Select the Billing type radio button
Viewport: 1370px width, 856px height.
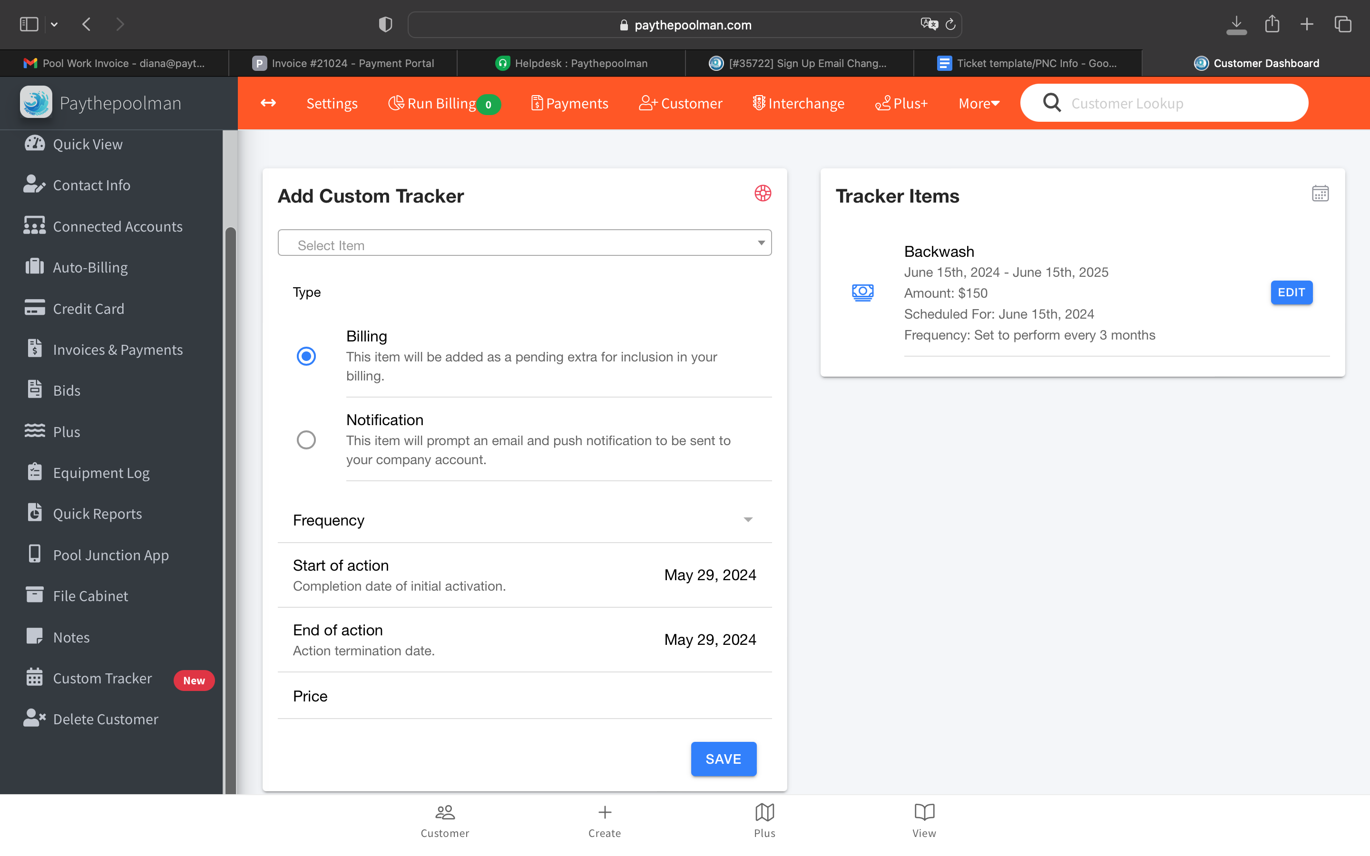(x=306, y=356)
